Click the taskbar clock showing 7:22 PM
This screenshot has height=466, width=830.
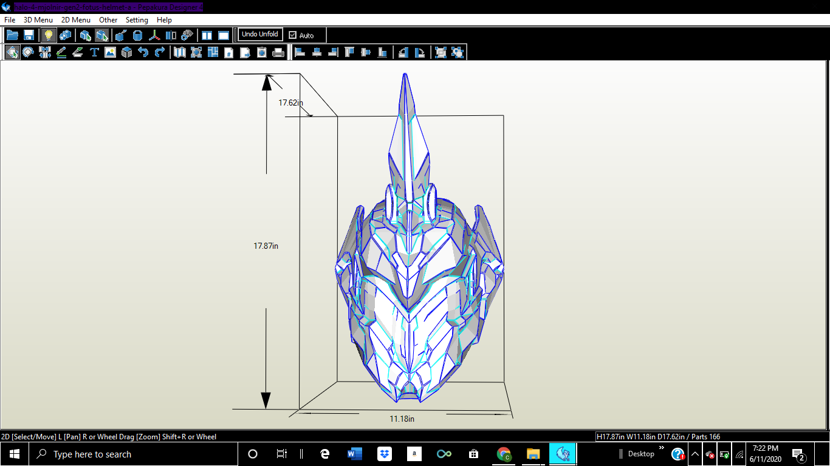click(x=764, y=454)
